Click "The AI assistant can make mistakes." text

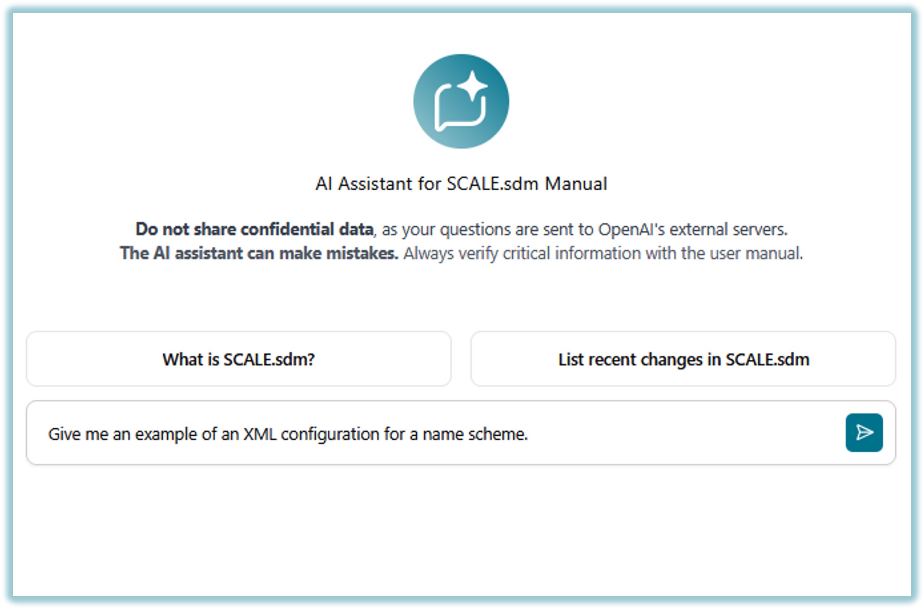click(x=259, y=254)
